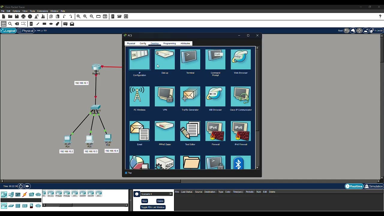Click the Add Simple PDU envelope
This screenshot has width=384, height=216.
coord(65,24)
